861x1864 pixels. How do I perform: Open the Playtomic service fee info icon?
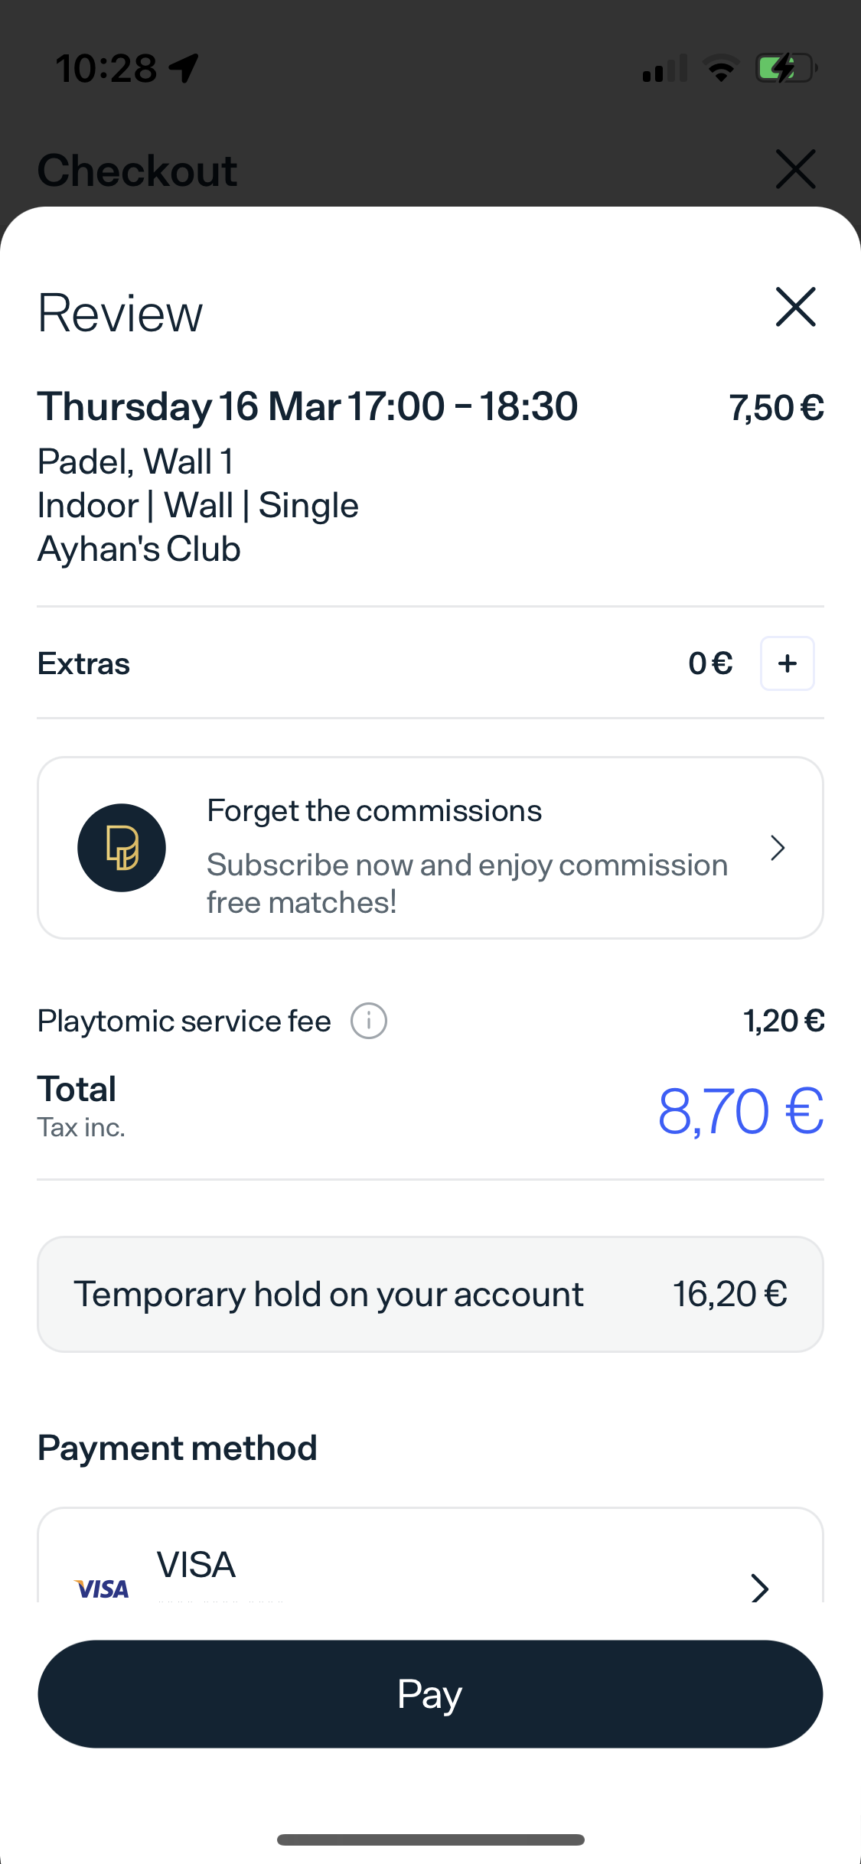[x=369, y=1022]
